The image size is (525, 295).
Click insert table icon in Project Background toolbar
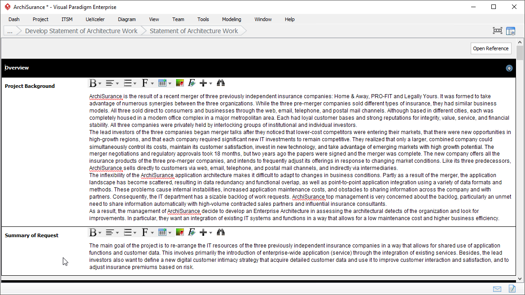click(x=162, y=83)
